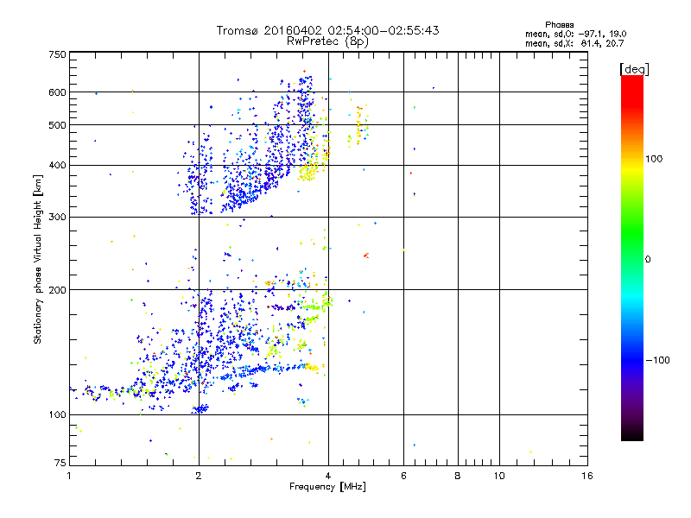Screen dimensions: 691x518
Task: Click the x-axis tick label '8'
Action: click(x=458, y=476)
